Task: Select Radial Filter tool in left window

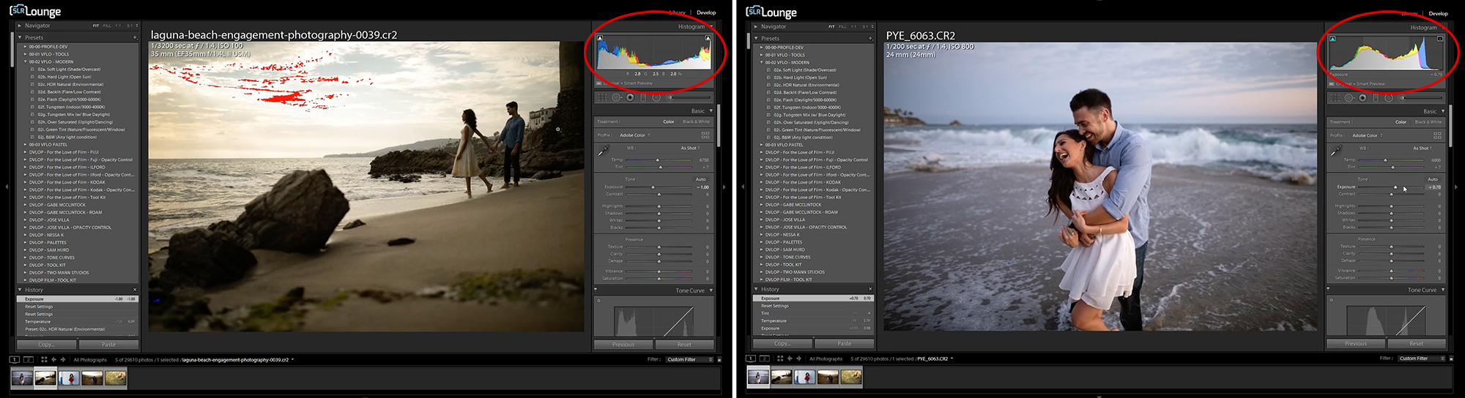Action: pyautogui.click(x=656, y=97)
